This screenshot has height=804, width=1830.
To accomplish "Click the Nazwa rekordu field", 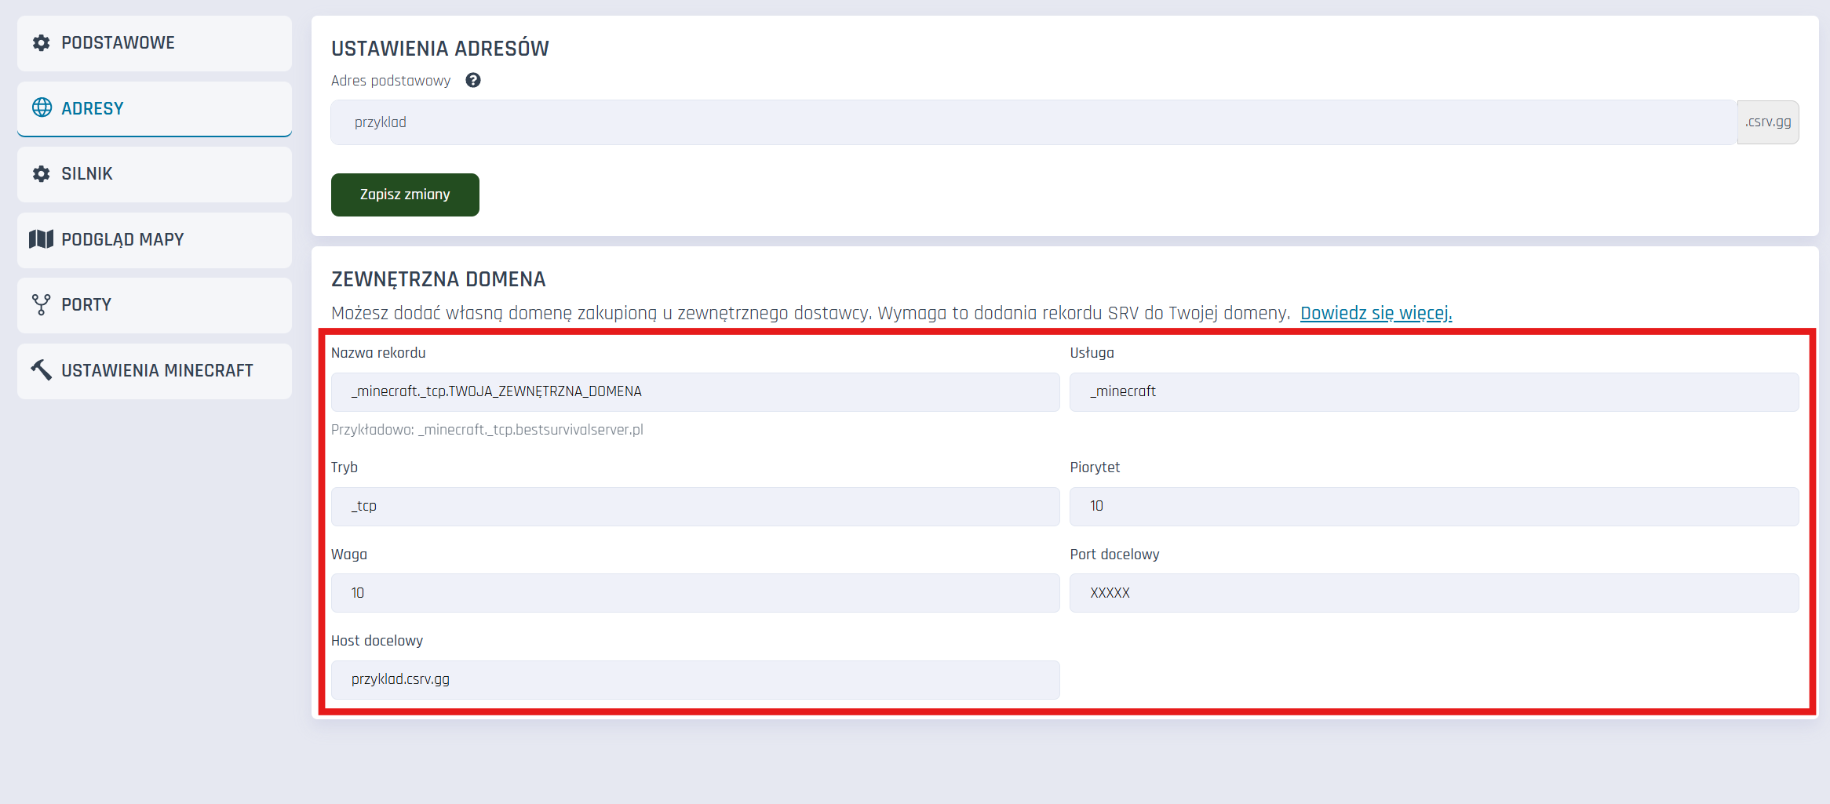I will click(694, 392).
